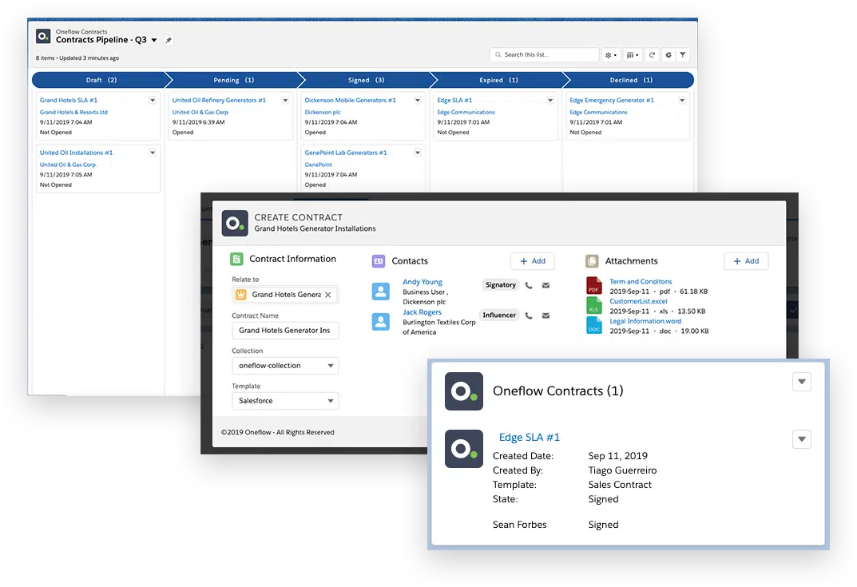Image resolution: width=857 pixels, height=587 pixels.
Task: Email Andy Young using the envelope icon
Action: [x=546, y=285]
